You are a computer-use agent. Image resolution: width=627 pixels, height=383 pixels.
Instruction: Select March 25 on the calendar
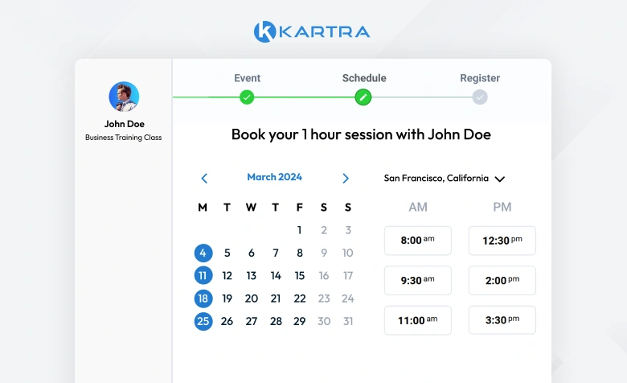tap(203, 321)
